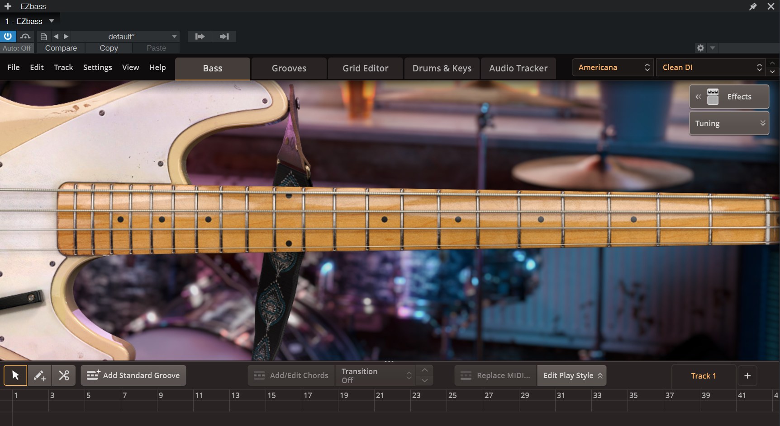Select the pencil draw tool
The image size is (780, 426).
point(40,375)
